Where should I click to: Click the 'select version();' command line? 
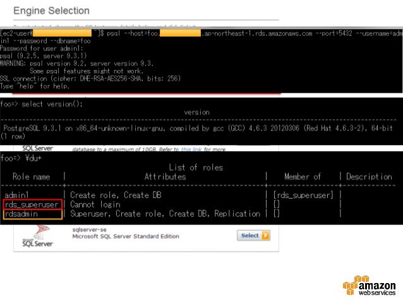pyautogui.click(x=42, y=104)
